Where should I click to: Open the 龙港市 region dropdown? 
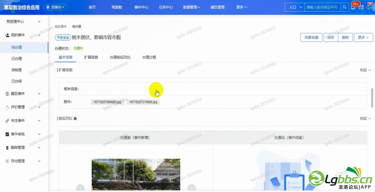pos(56,7)
